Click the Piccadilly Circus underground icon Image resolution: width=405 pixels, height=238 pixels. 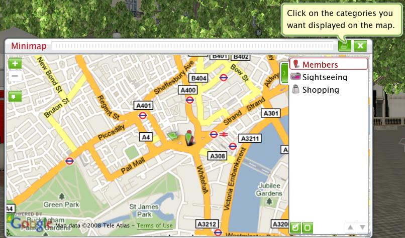(x=143, y=115)
